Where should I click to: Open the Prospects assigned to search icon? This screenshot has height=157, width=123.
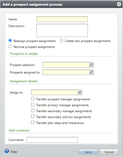(92, 72)
